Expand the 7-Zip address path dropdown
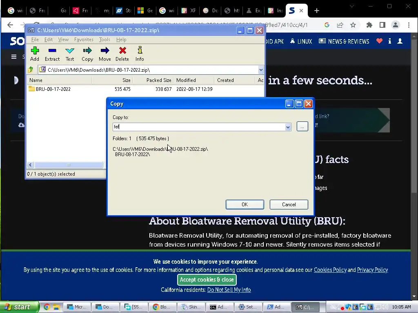418x313 pixels. click(261, 70)
